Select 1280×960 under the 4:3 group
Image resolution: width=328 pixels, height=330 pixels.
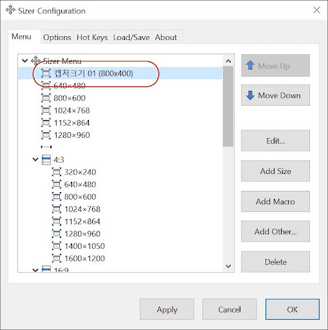click(82, 233)
